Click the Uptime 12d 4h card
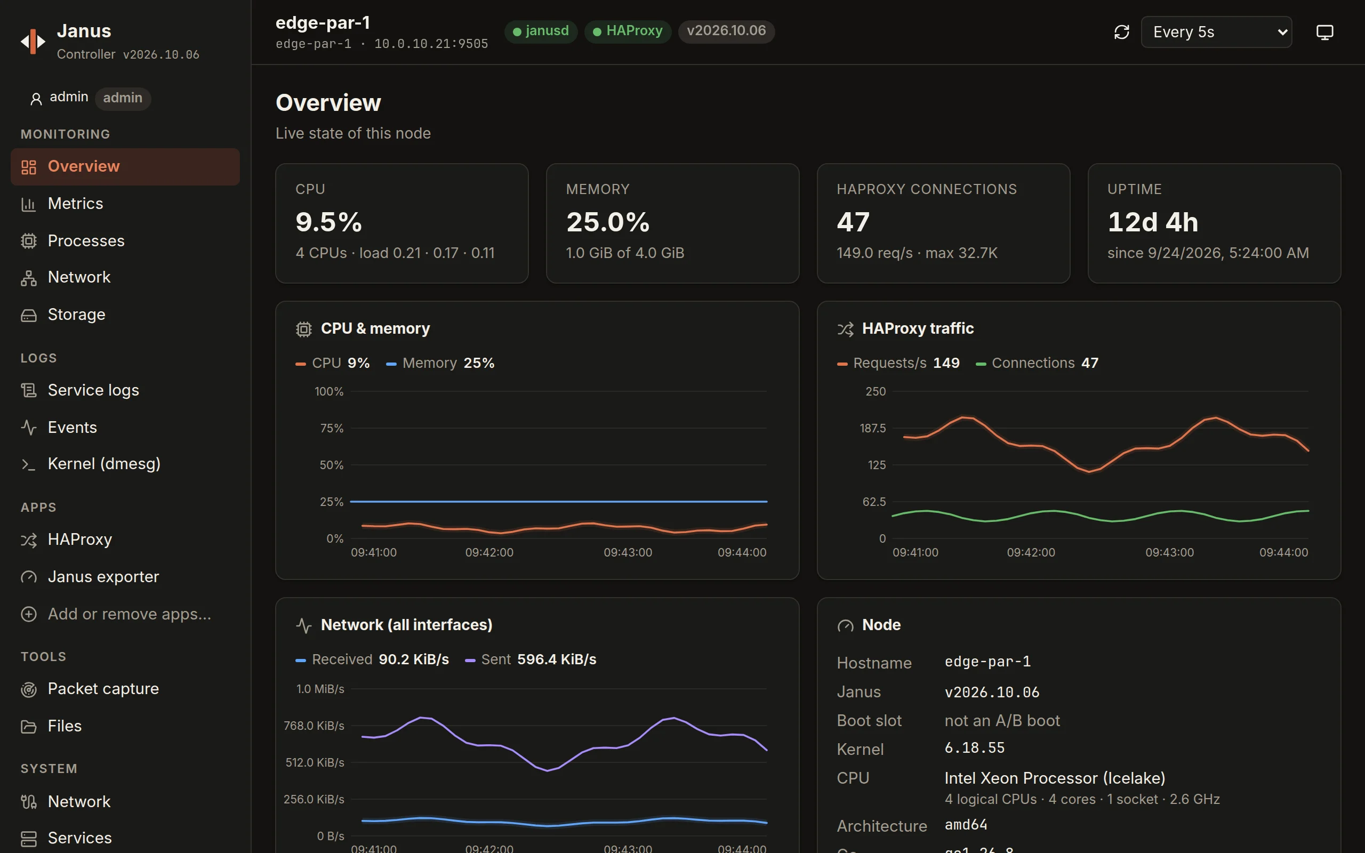This screenshot has width=1365, height=853. tap(1214, 223)
